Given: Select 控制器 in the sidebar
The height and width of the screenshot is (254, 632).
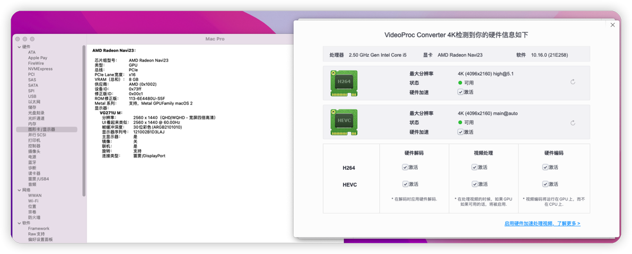Looking at the screenshot, I should (34, 146).
